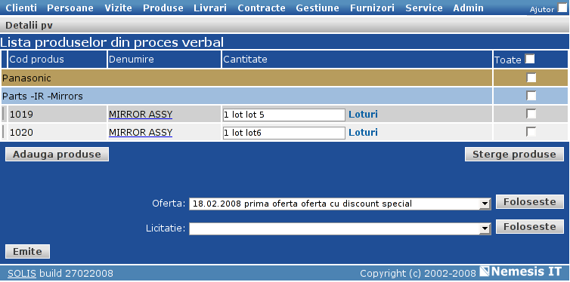The image size is (570, 282).
Task: Click Loturi link next to 1 lot lot6
Action: (x=363, y=133)
